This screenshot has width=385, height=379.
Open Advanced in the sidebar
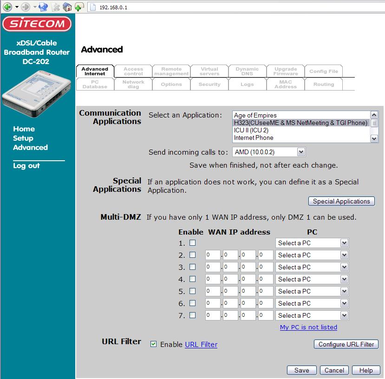pyautogui.click(x=31, y=147)
